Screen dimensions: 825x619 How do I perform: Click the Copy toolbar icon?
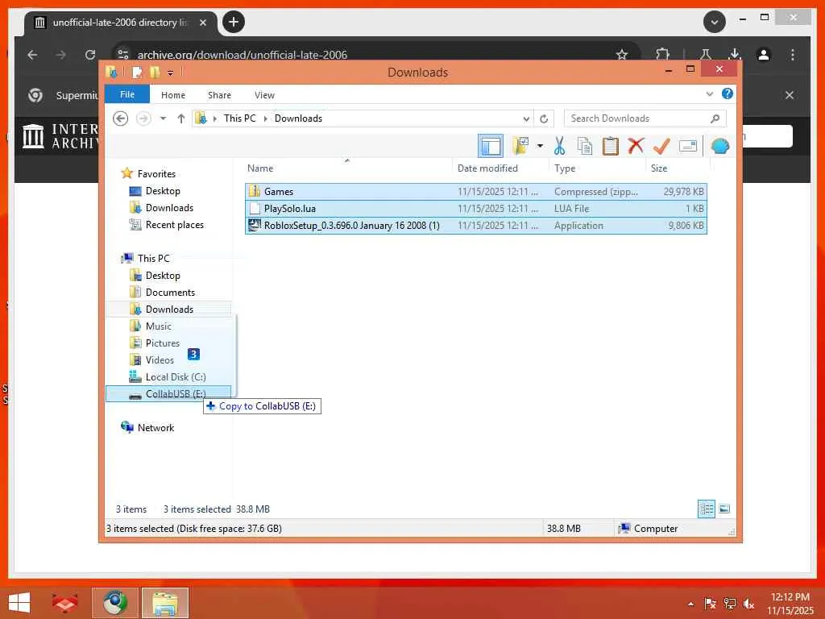pos(585,146)
